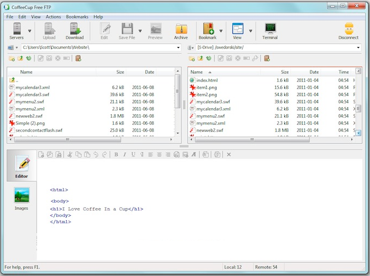Open the local drive selector arrow
Screen dimensions: 370x276
click(x=17, y=48)
